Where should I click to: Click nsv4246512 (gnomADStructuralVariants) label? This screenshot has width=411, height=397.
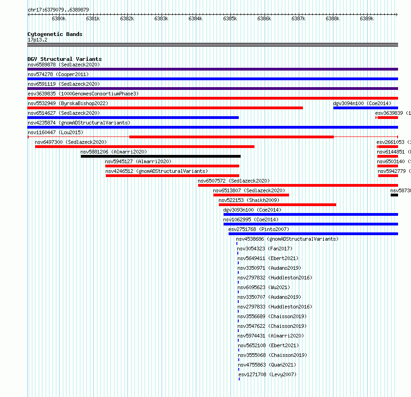click(x=157, y=171)
